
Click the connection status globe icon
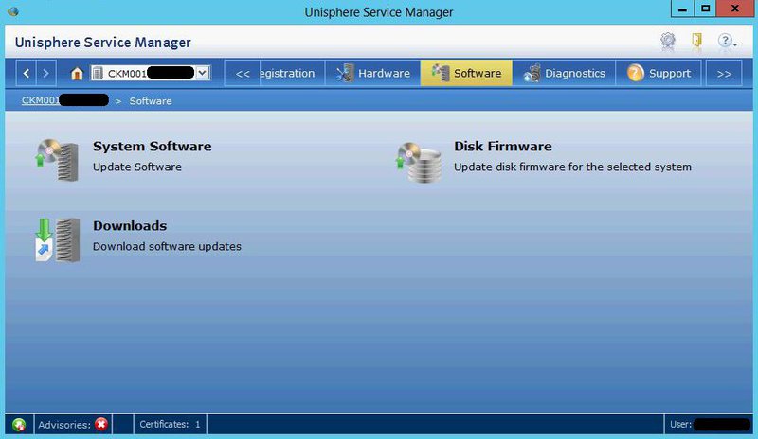coord(19,425)
